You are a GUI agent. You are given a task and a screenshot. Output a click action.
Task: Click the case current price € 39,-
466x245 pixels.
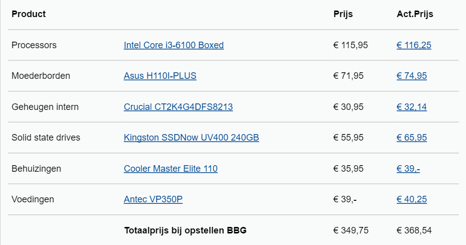(x=408, y=169)
